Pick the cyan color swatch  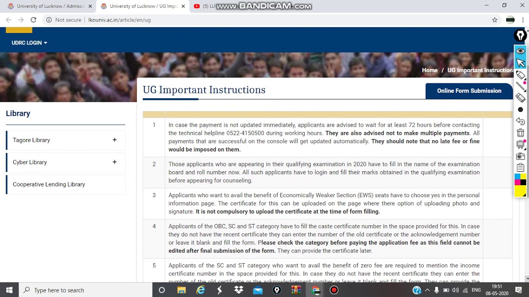click(x=517, y=177)
